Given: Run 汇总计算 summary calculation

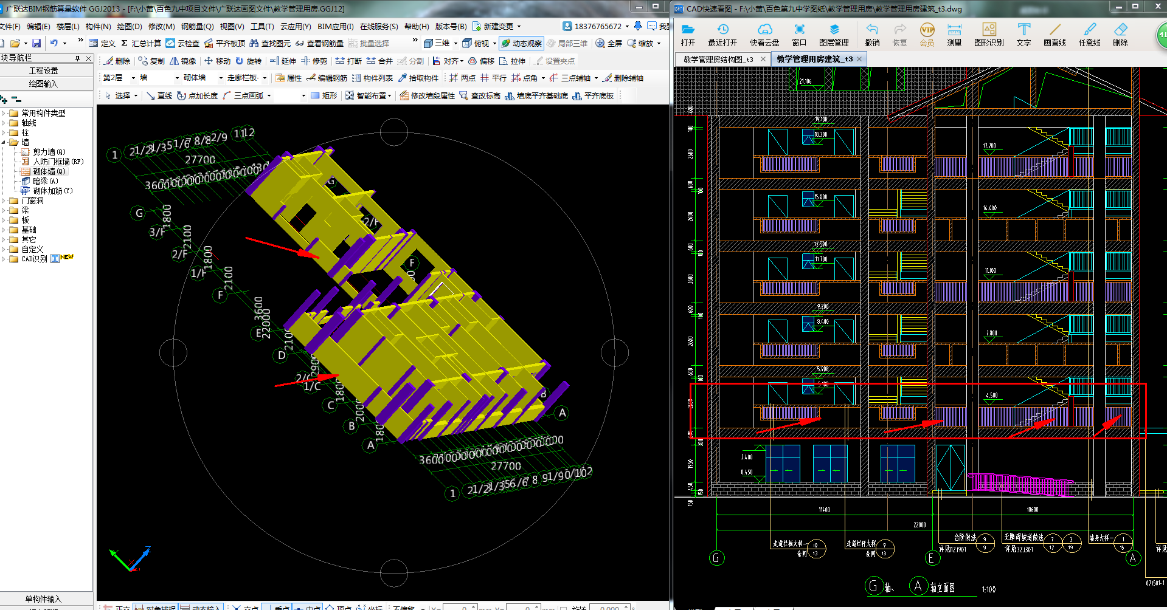Looking at the screenshot, I should [141, 43].
